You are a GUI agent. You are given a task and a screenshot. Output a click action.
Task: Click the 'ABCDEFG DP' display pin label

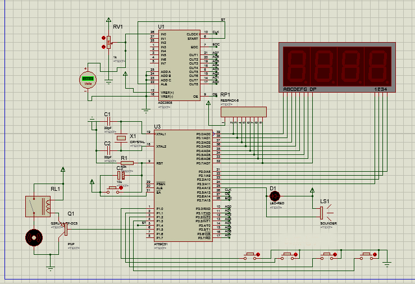coord(300,89)
